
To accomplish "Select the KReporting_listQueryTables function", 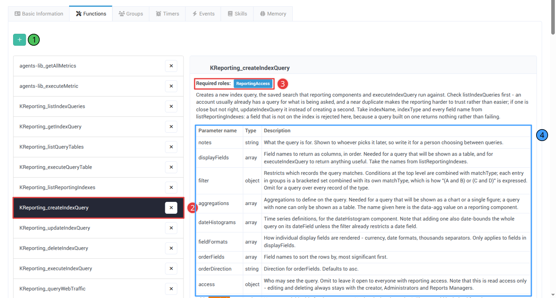I will tap(98, 147).
